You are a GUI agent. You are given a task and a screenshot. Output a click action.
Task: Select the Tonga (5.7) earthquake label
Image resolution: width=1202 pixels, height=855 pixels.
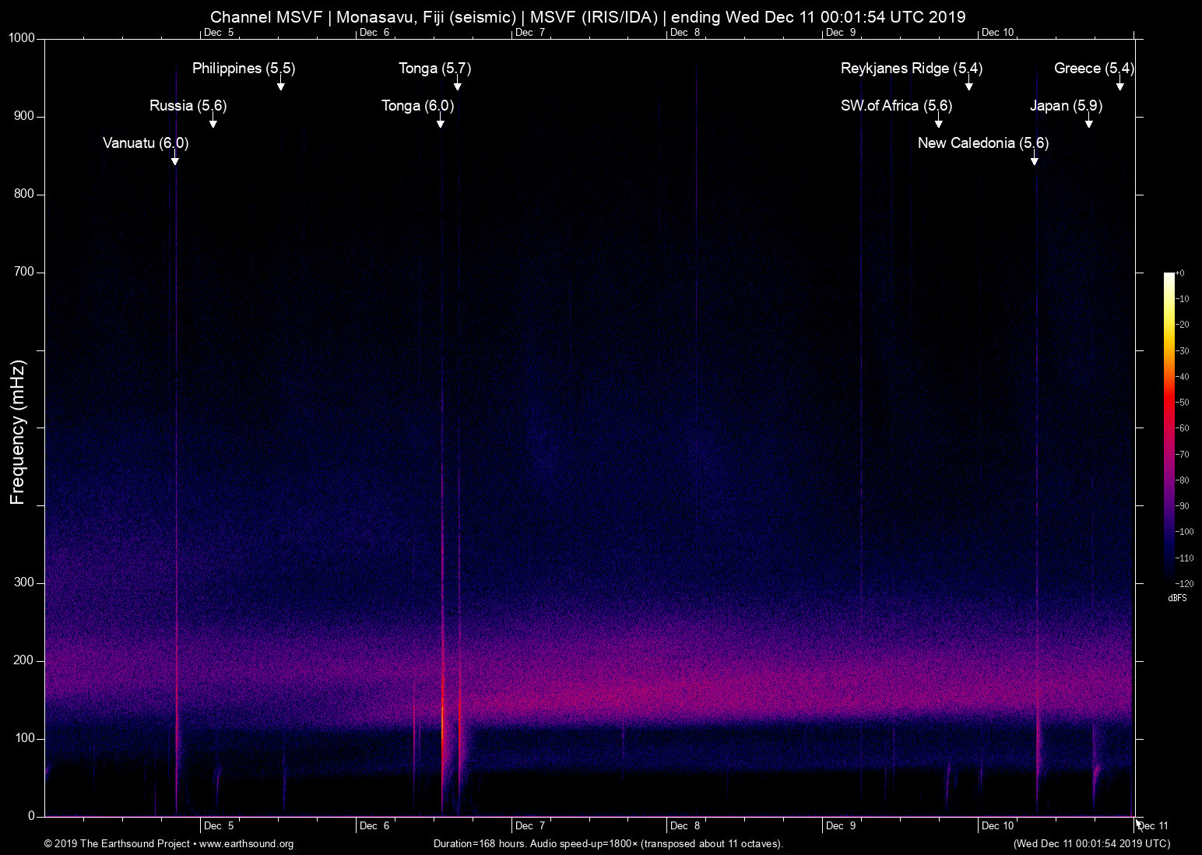point(435,69)
